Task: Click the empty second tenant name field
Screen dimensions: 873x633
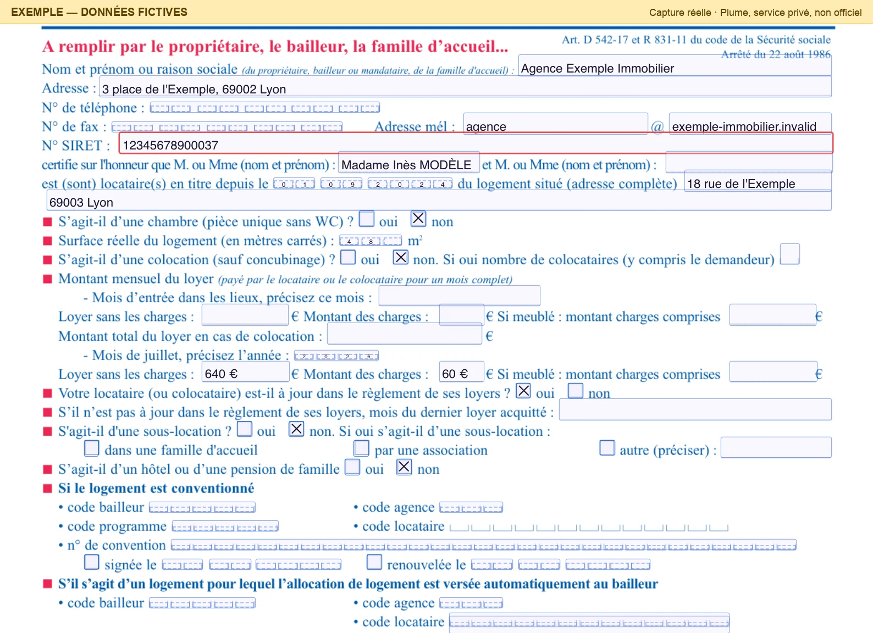Action: tap(749, 162)
